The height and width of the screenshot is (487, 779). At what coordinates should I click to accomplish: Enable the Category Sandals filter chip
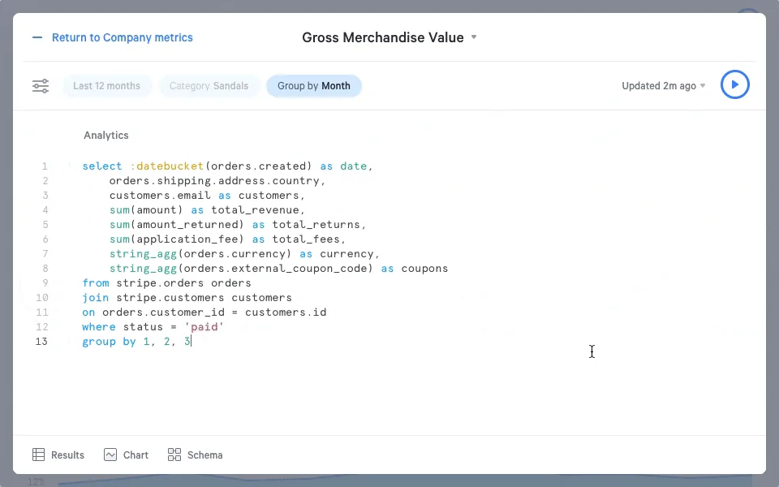[209, 85]
